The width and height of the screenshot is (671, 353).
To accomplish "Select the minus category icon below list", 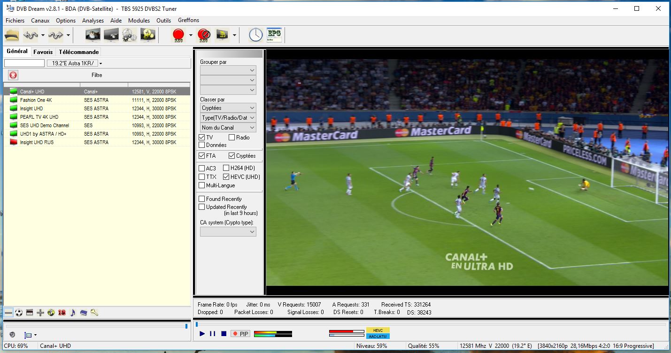I will pos(8,312).
